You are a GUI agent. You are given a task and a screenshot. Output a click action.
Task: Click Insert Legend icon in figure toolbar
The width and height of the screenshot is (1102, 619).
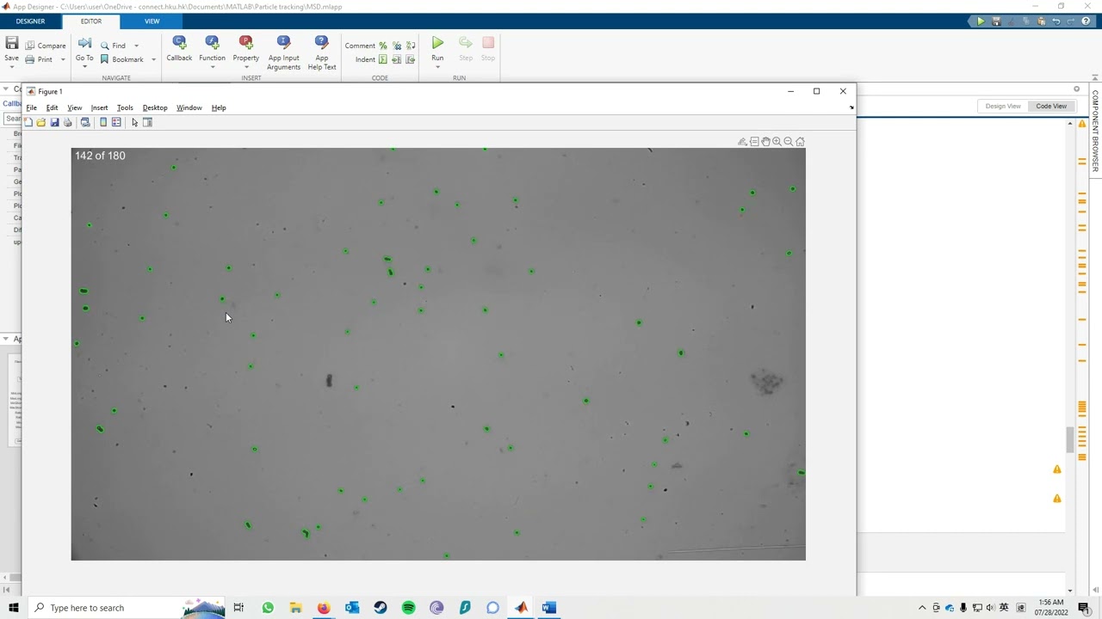coord(116,122)
